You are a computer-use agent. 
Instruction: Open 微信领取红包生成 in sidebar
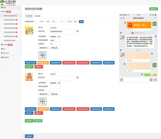pos(11,41)
